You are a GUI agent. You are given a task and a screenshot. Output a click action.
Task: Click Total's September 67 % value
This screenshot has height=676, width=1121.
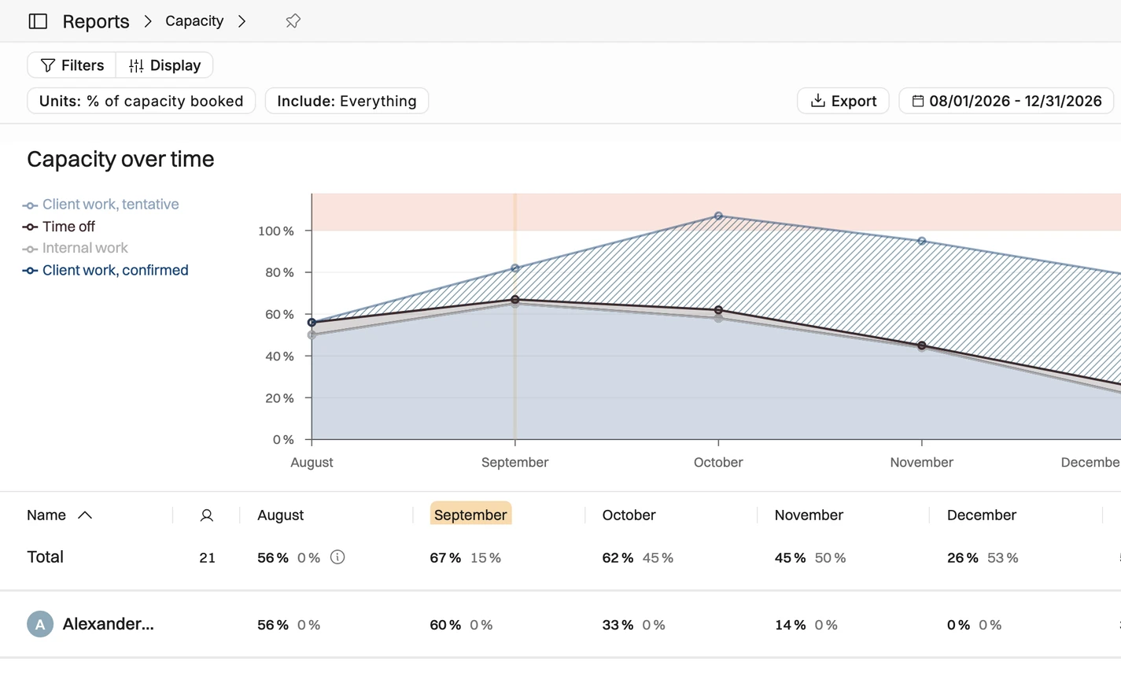445,558
